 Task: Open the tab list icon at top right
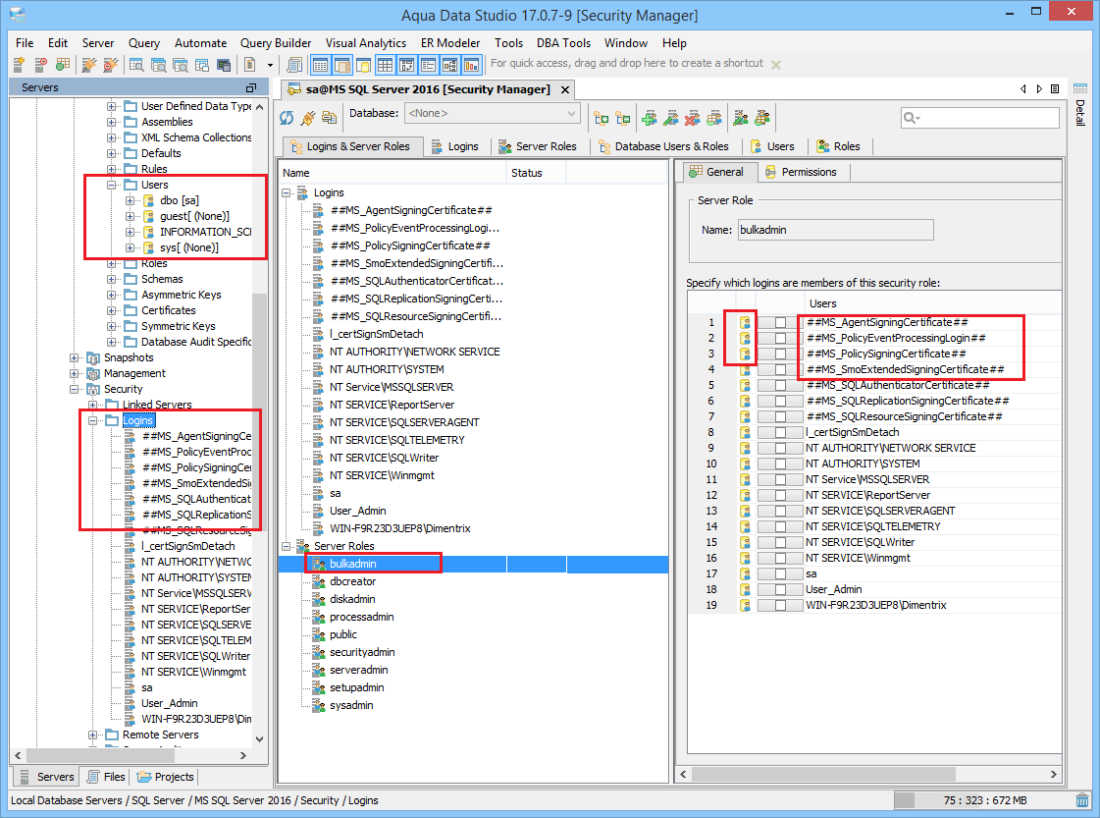[1055, 88]
